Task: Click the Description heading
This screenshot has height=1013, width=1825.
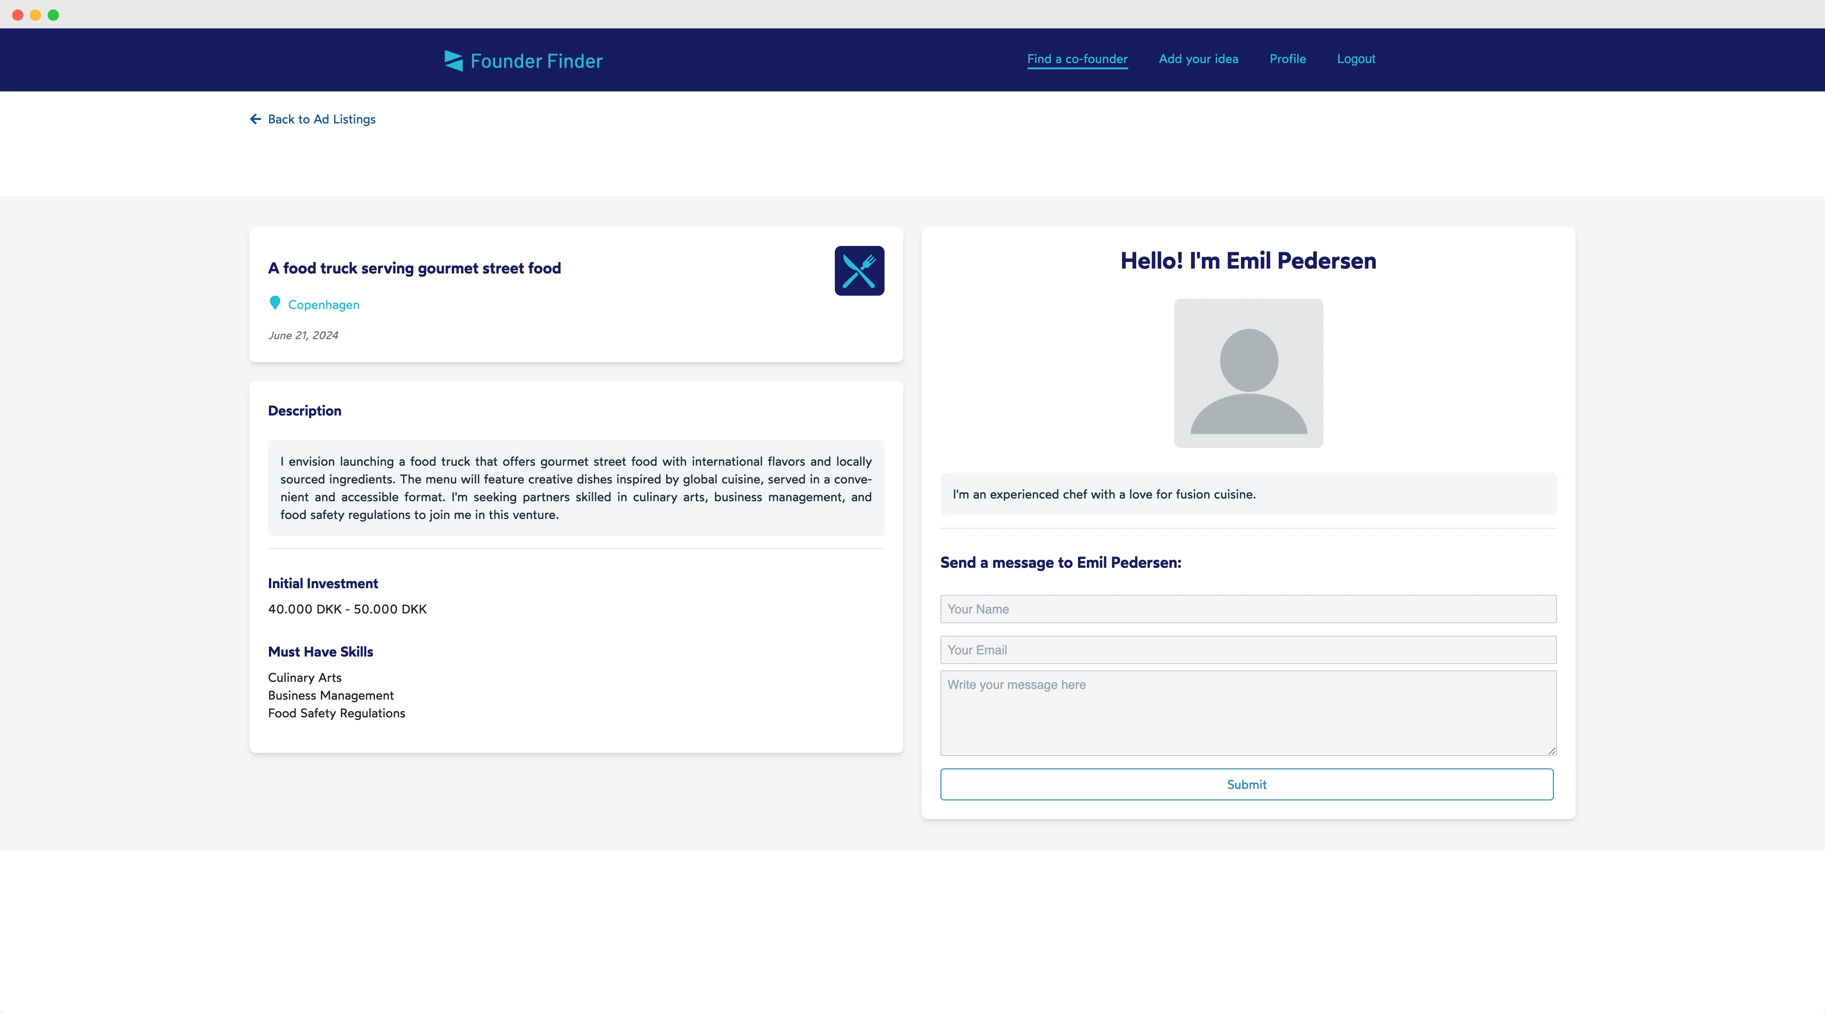Action: coord(304,411)
